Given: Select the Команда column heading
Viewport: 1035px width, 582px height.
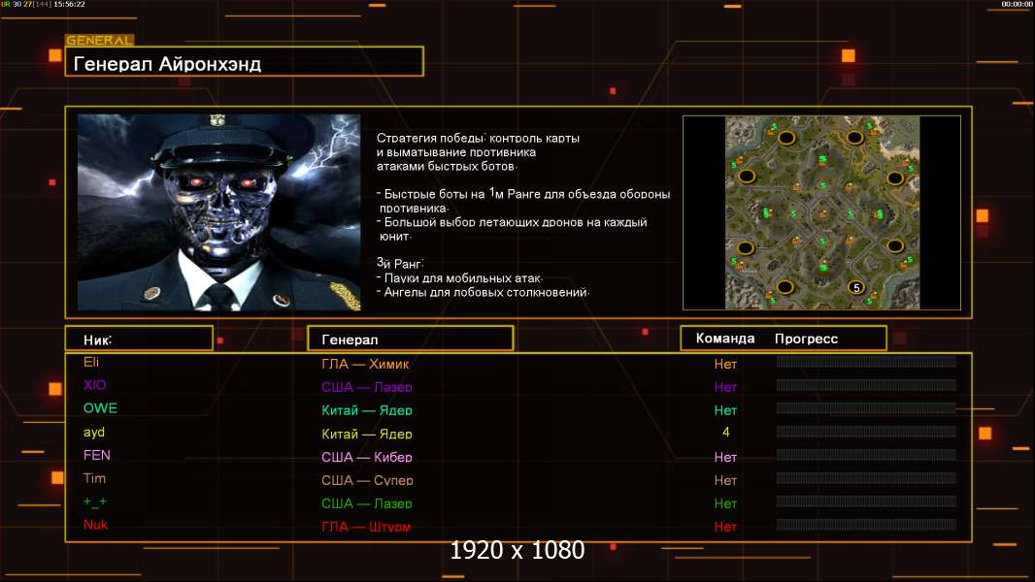Looking at the screenshot, I should (x=724, y=339).
